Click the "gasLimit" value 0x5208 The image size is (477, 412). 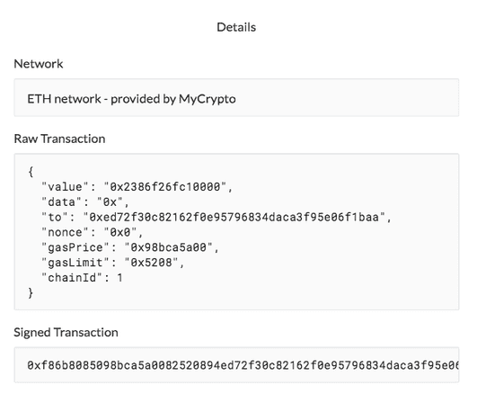tap(152, 263)
